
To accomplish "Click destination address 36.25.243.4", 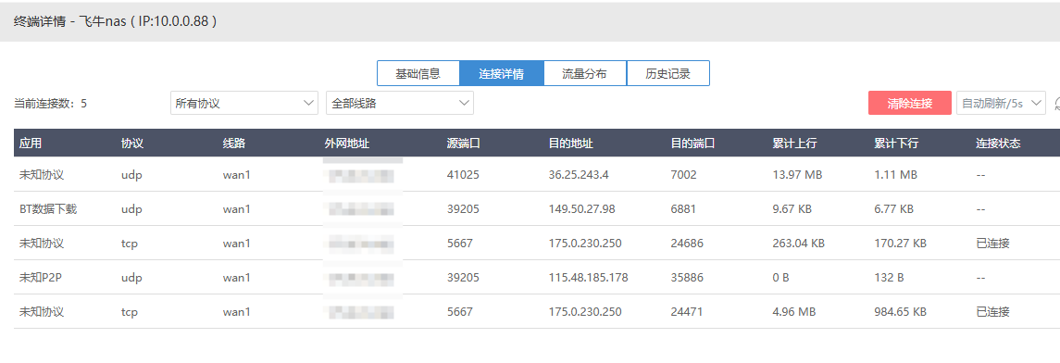I will click(579, 174).
